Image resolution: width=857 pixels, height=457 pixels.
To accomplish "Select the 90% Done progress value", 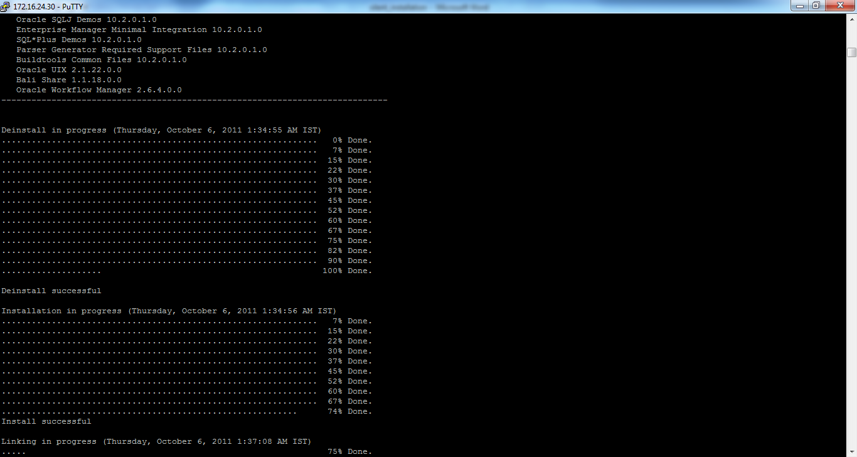I will click(x=349, y=261).
